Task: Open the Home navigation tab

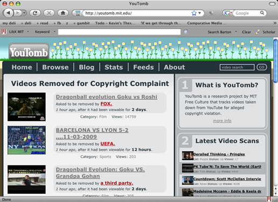Action: point(22,67)
